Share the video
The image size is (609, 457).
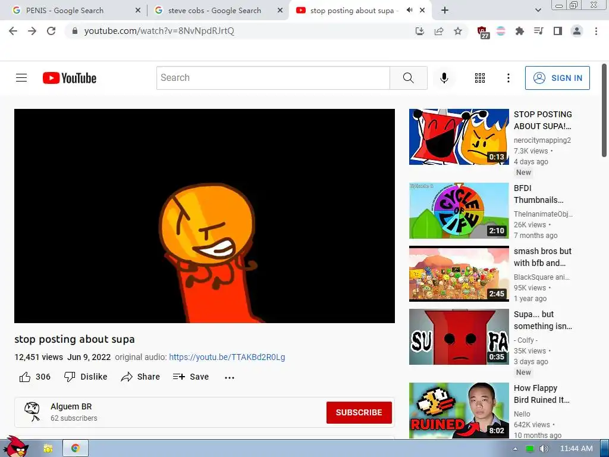[140, 377]
